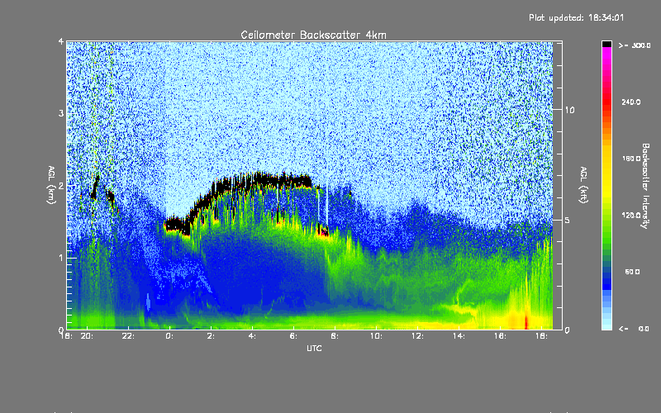
Task: Click the '2:' time tick label
Action: [x=211, y=336]
